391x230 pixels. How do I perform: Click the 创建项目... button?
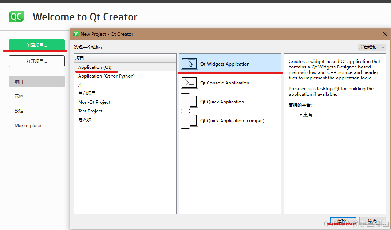[37, 45]
